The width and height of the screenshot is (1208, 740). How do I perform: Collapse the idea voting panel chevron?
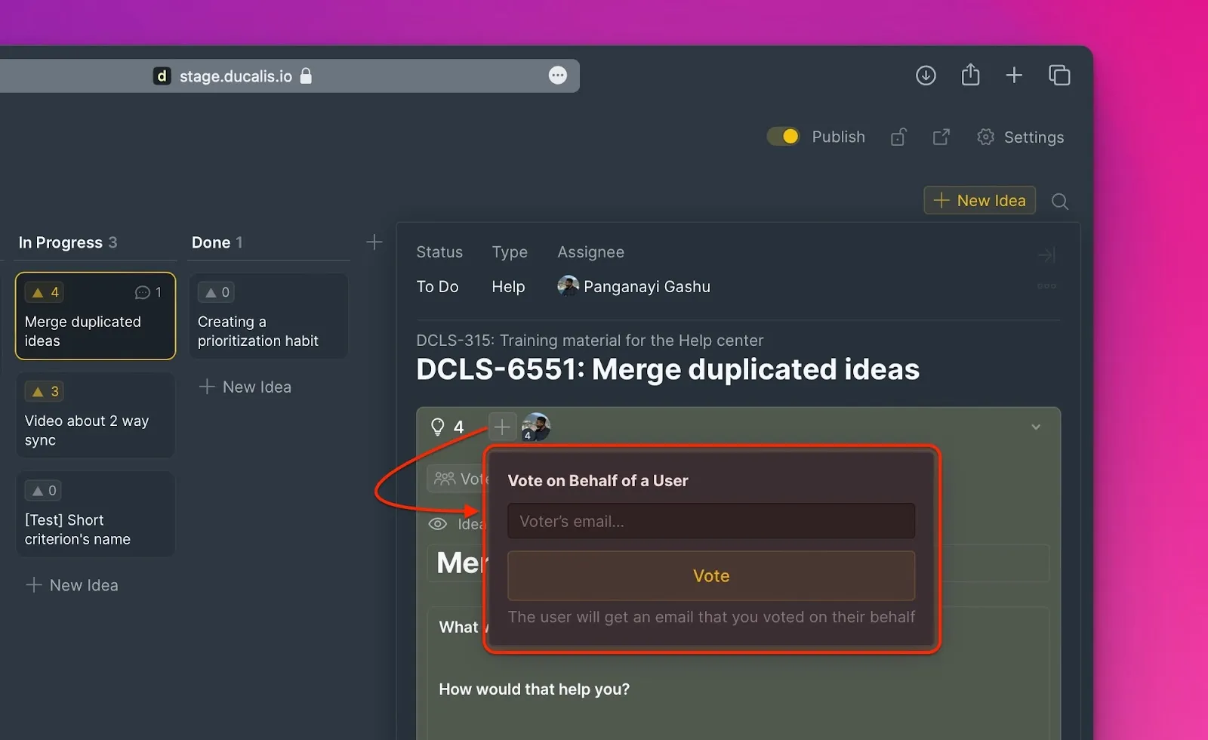1036,427
